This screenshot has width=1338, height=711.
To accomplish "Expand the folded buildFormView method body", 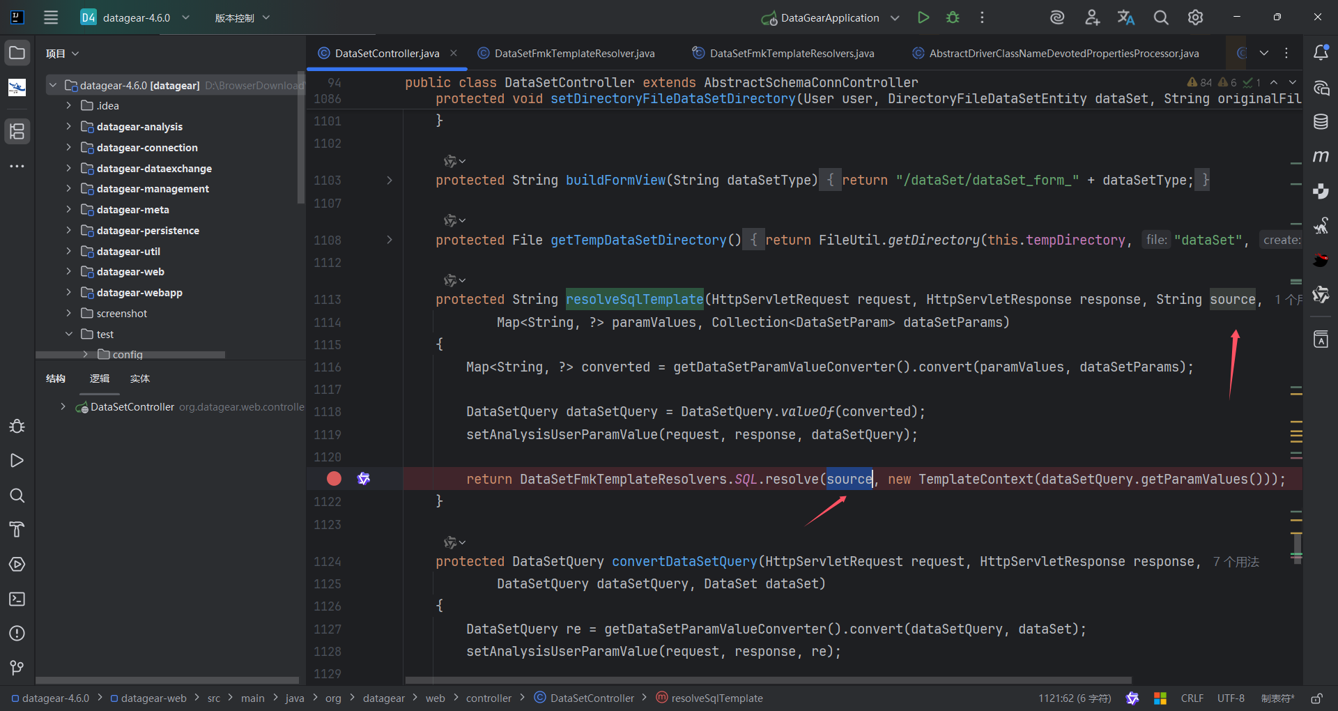I will click(x=390, y=181).
